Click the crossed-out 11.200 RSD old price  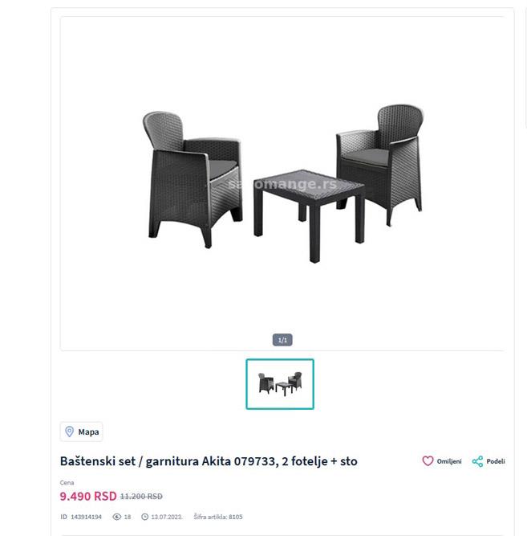(141, 497)
